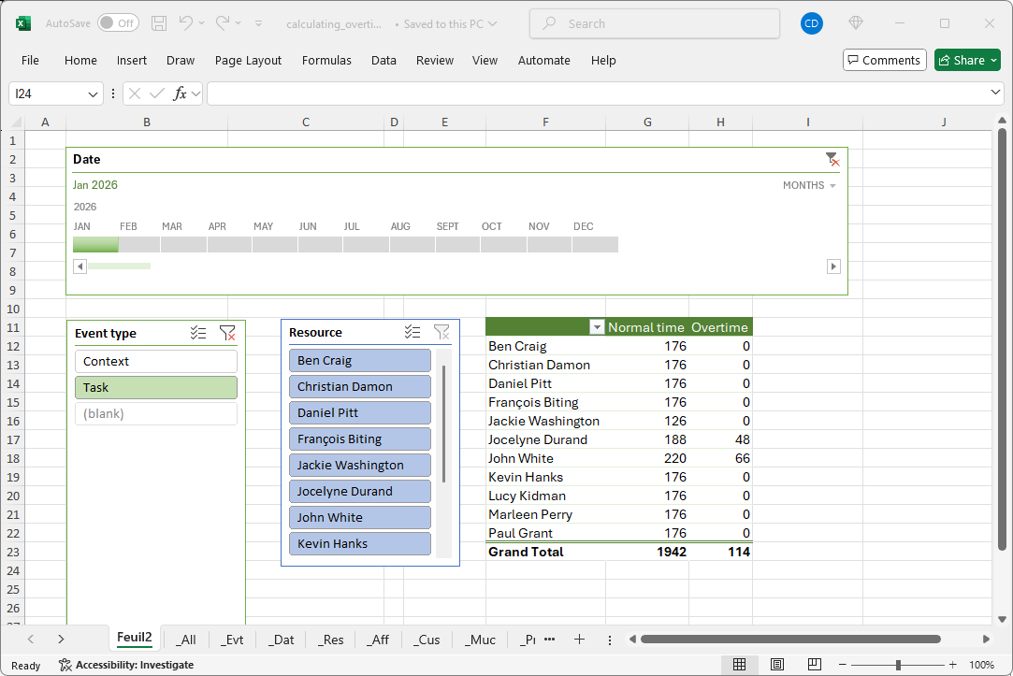Toggle Jocelyne Durand in Resource slicer
Viewport: 1013px width, 676px height.
pos(359,491)
